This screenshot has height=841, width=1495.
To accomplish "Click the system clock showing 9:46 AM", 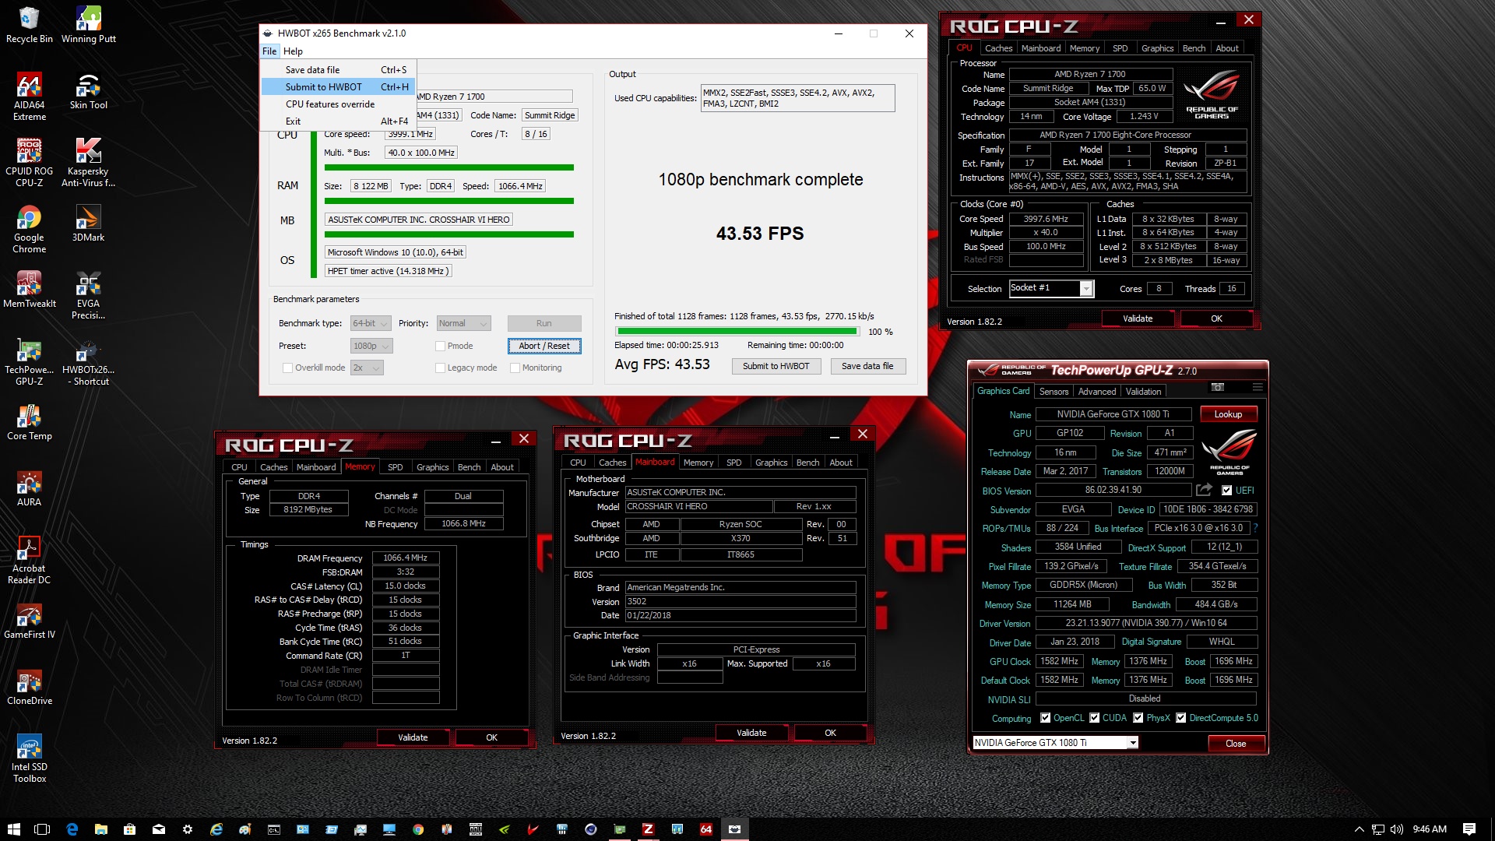I will click(1430, 829).
